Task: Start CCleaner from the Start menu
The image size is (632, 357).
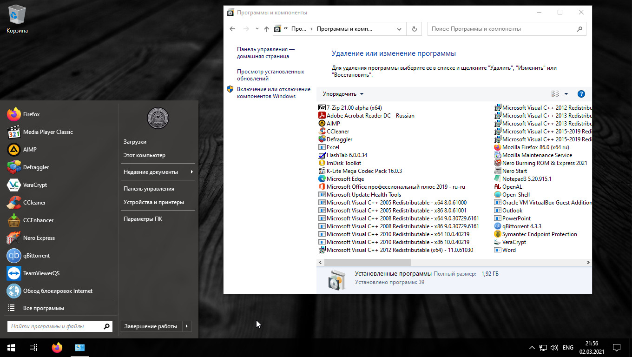Action: click(34, 203)
